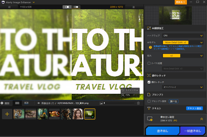This screenshot has width=207, height=137.
Task: Click the plus icon to add images
Action: point(7,114)
